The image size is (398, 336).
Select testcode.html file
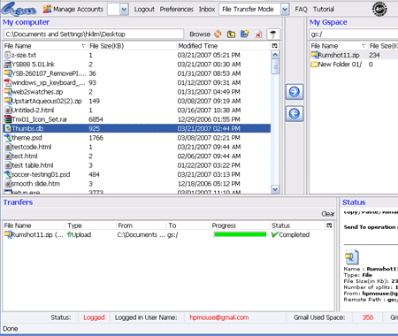point(137,147)
